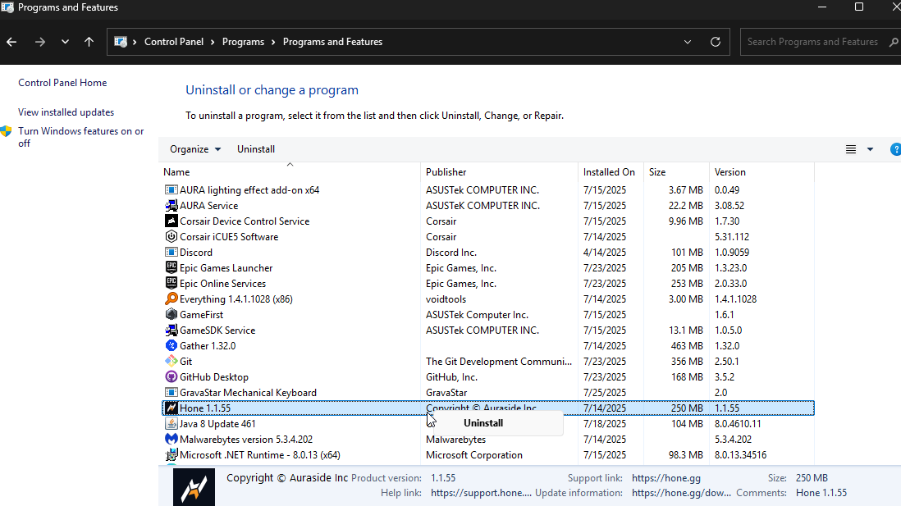Click the Hone 1.1.55 list icon
This screenshot has width=901, height=506.
click(172, 408)
